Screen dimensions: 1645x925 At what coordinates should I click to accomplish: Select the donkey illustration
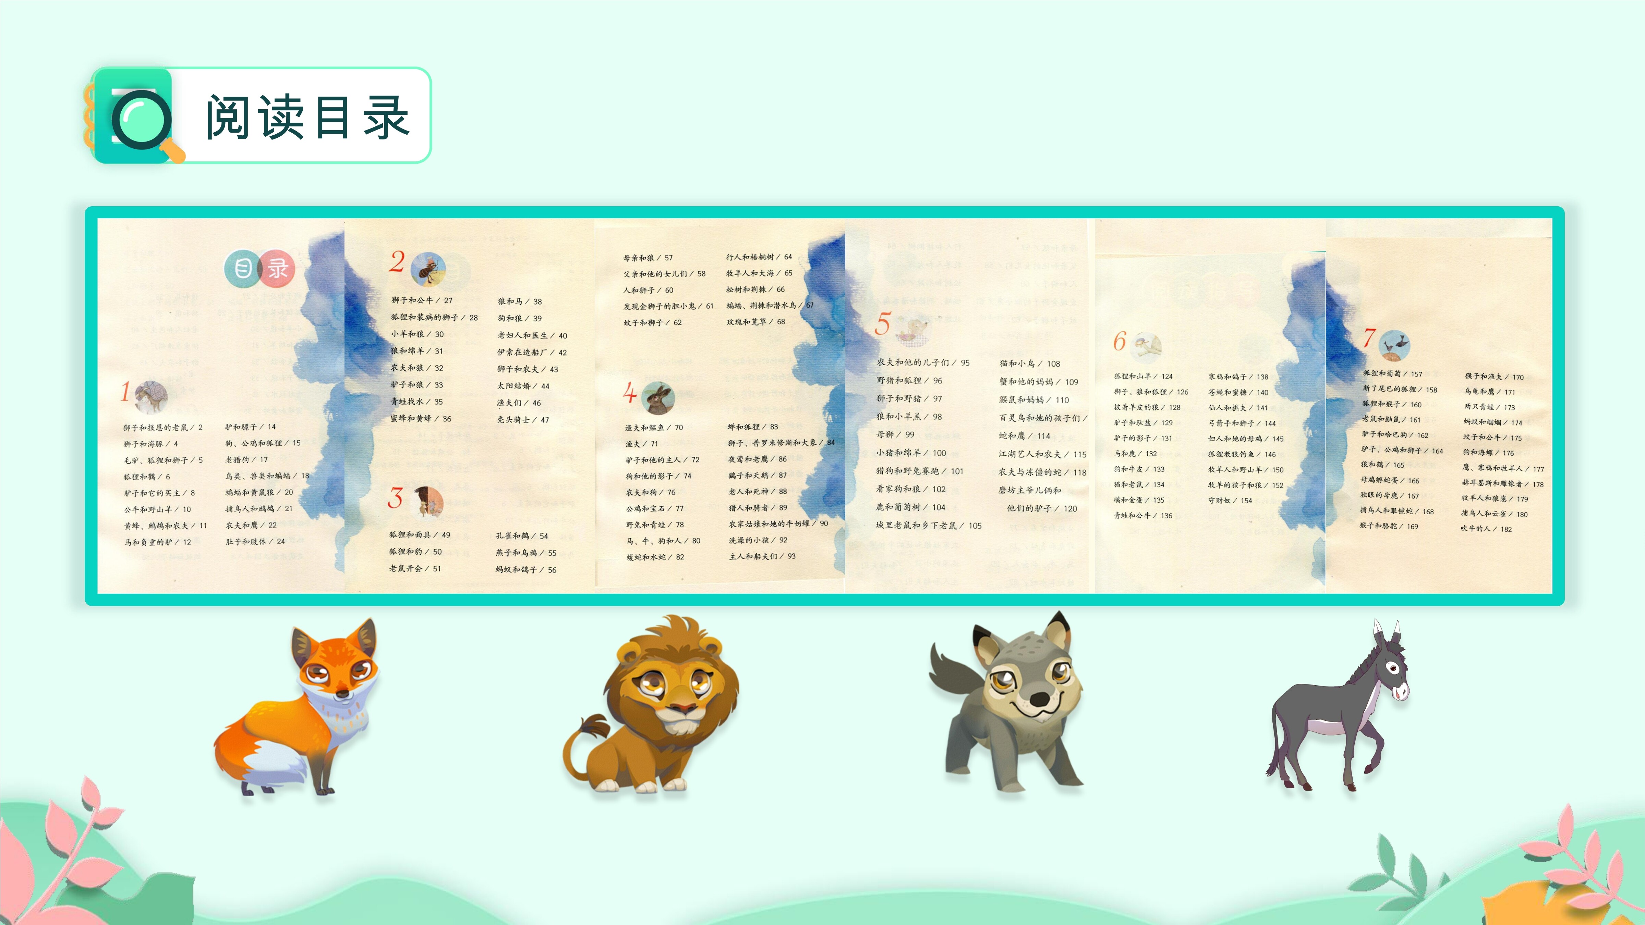pos(1339,705)
